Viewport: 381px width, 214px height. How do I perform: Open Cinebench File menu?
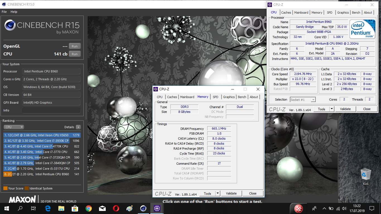click(4, 12)
